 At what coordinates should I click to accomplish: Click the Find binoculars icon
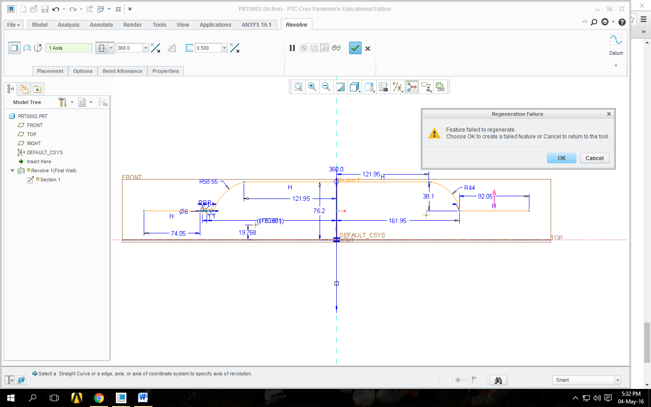click(x=498, y=380)
